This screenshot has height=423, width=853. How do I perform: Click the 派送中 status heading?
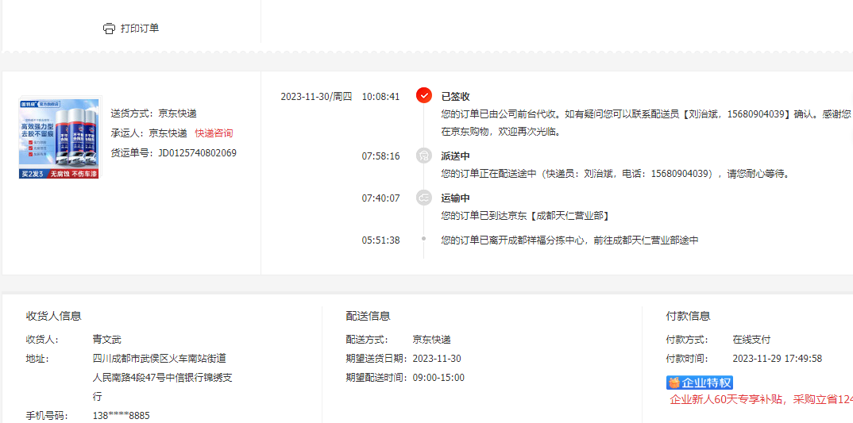pos(455,156)
